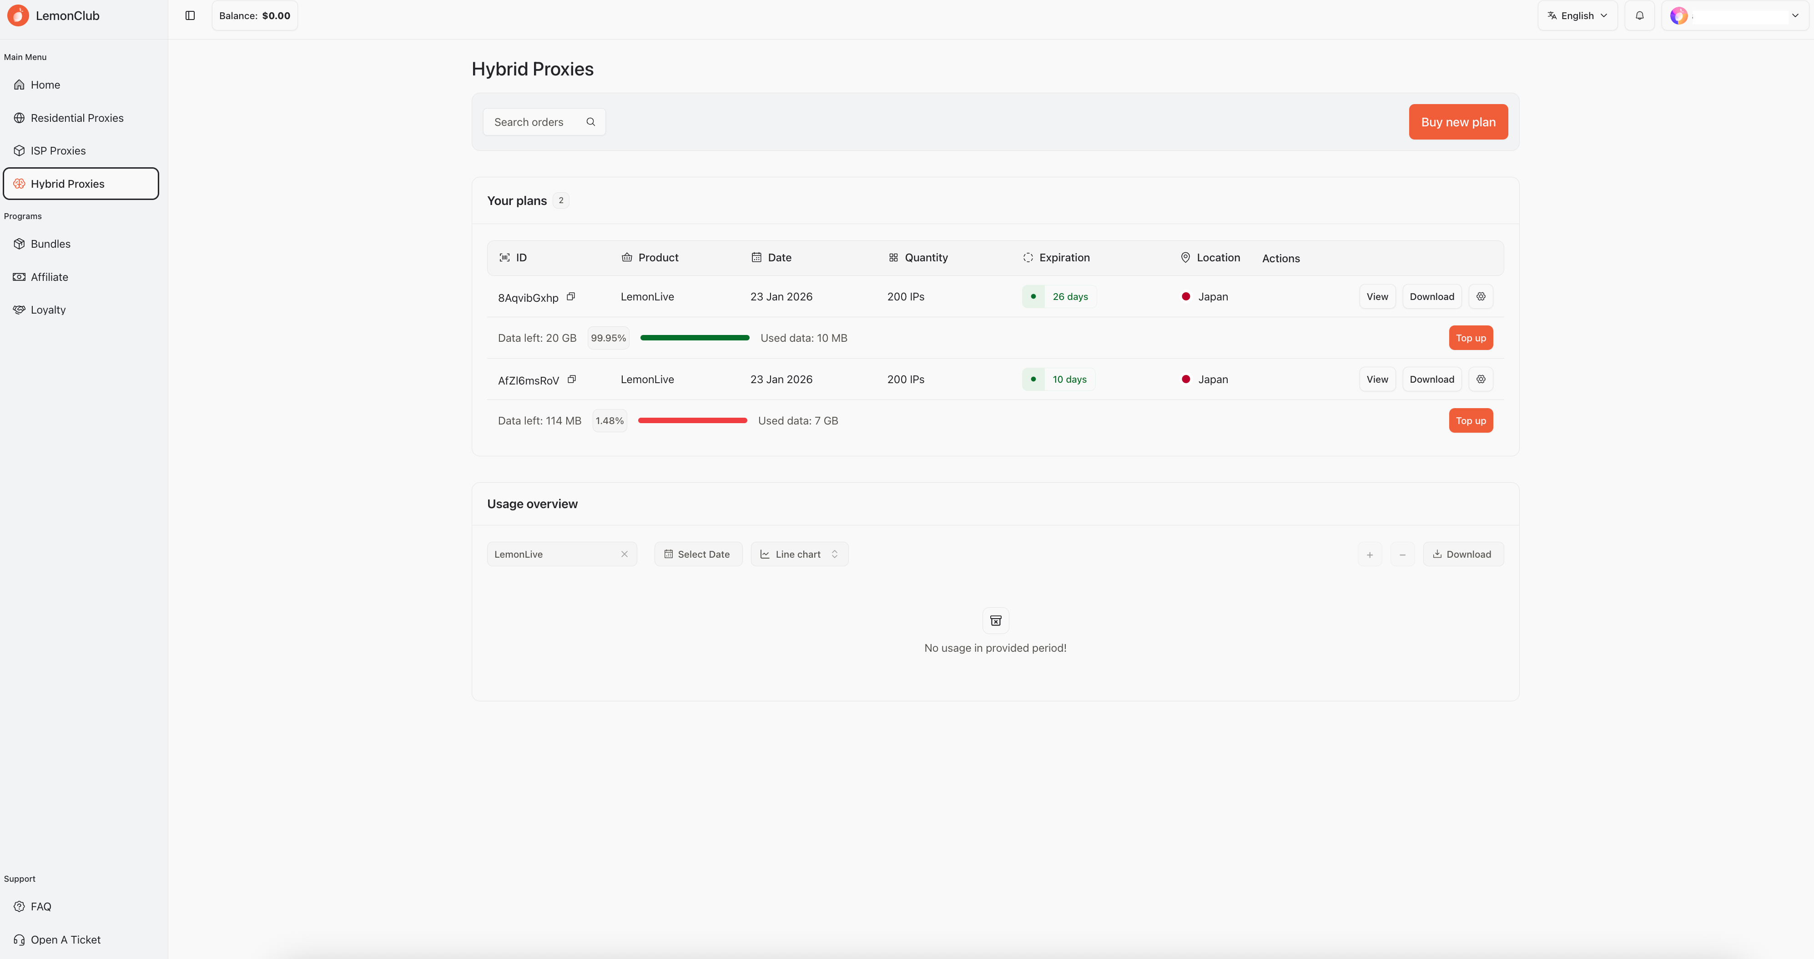Copy the 8AqvibGxhp order ID
This screenshot has height=959, width=1814.
pyautogui.click(x=571, y=296)
